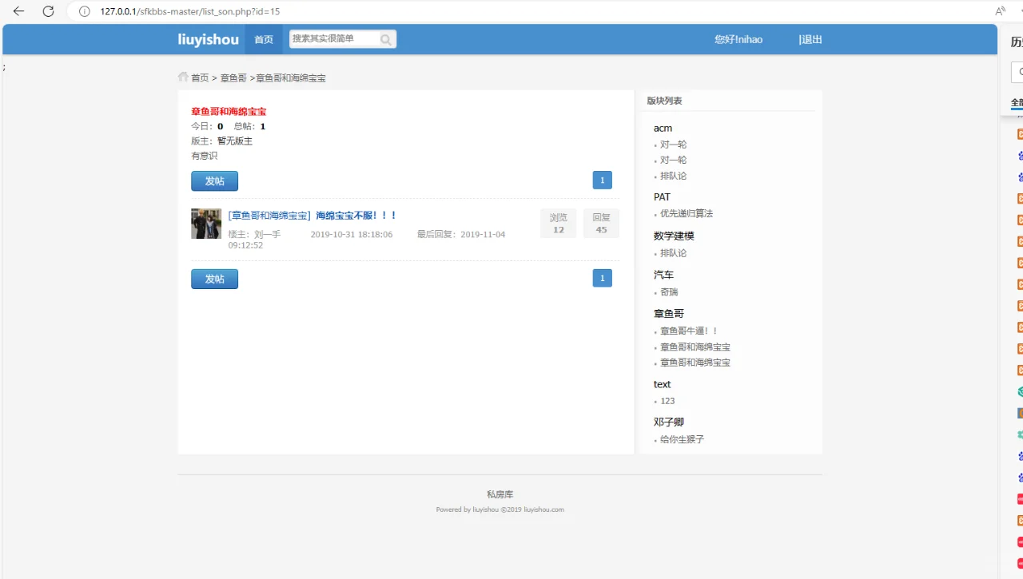Go to 首页 in the breadcrumb
1023x579 pixels.
tap(200, 77)
